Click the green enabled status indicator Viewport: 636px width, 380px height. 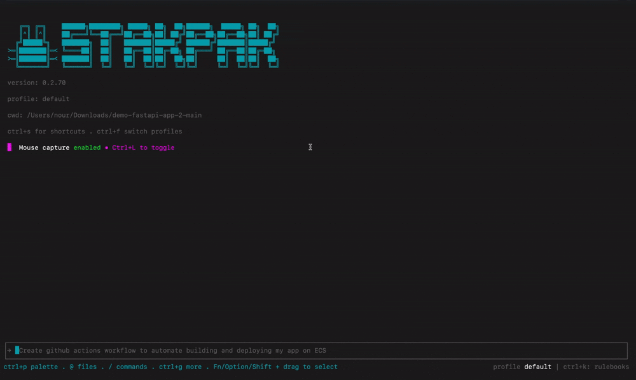click(86, 147)
